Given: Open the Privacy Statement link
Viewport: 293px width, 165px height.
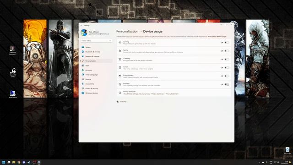Looking at the screenshot, I should (172, 94).
